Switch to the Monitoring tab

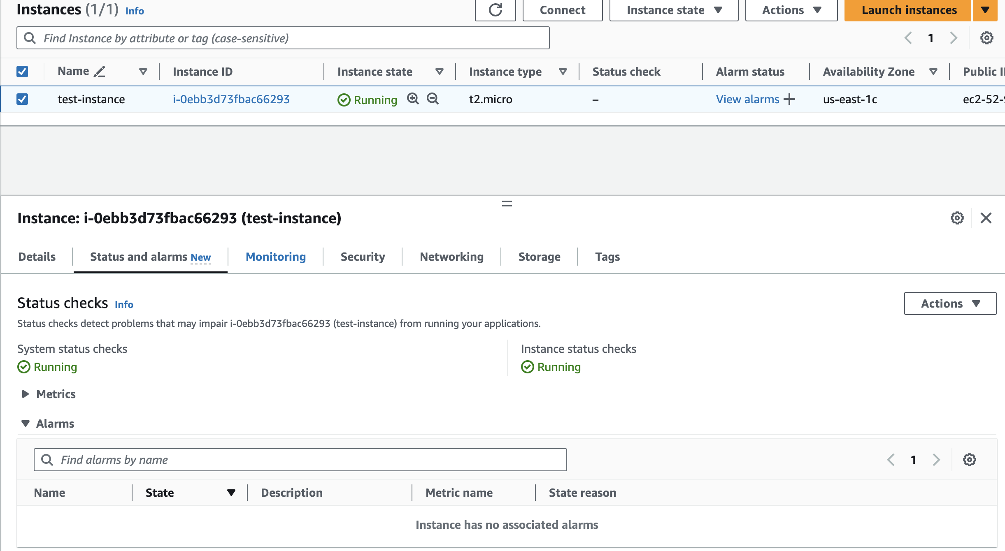276,257
